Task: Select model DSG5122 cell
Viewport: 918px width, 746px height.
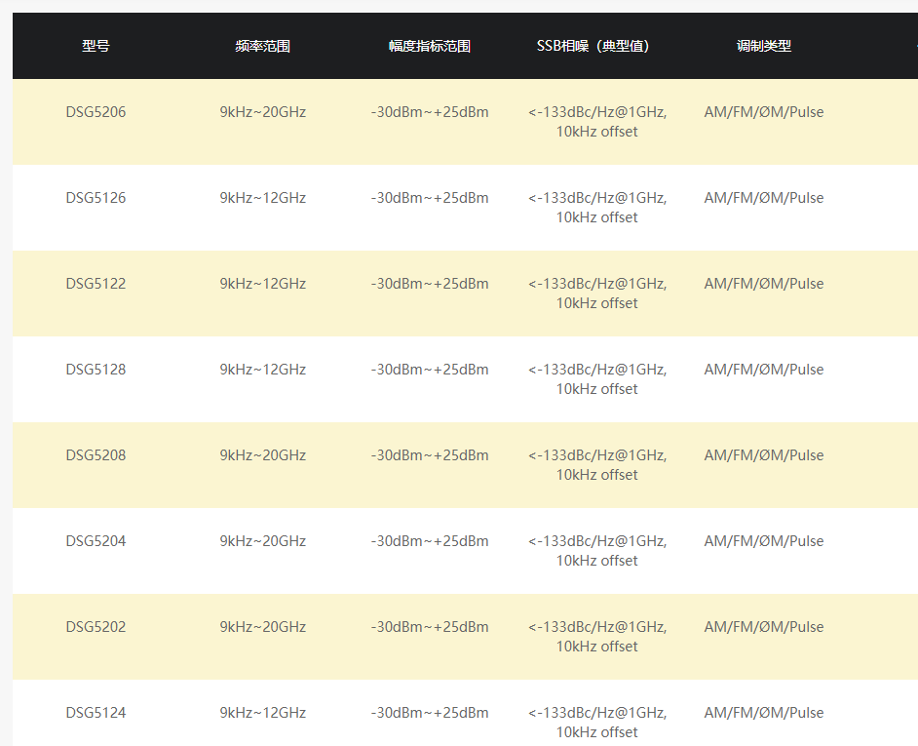Action: pyautogui.click(x=96, y=284)
